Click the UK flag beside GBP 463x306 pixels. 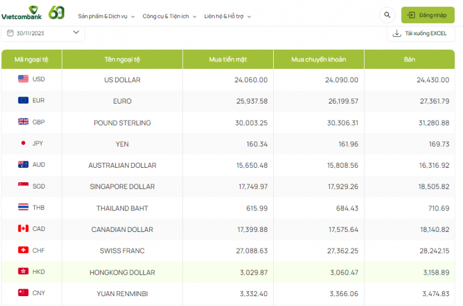tap(23, 122)
